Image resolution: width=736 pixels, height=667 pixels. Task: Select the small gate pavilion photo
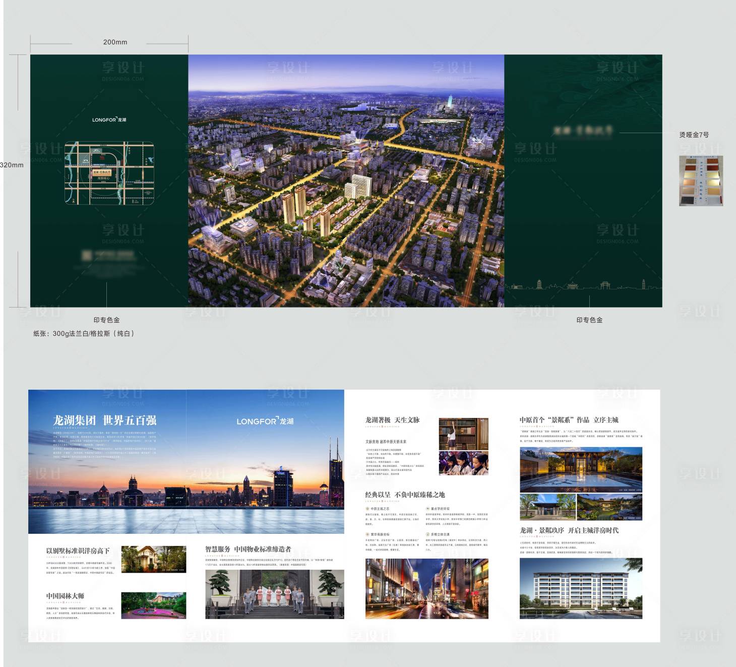pos(547,507)
